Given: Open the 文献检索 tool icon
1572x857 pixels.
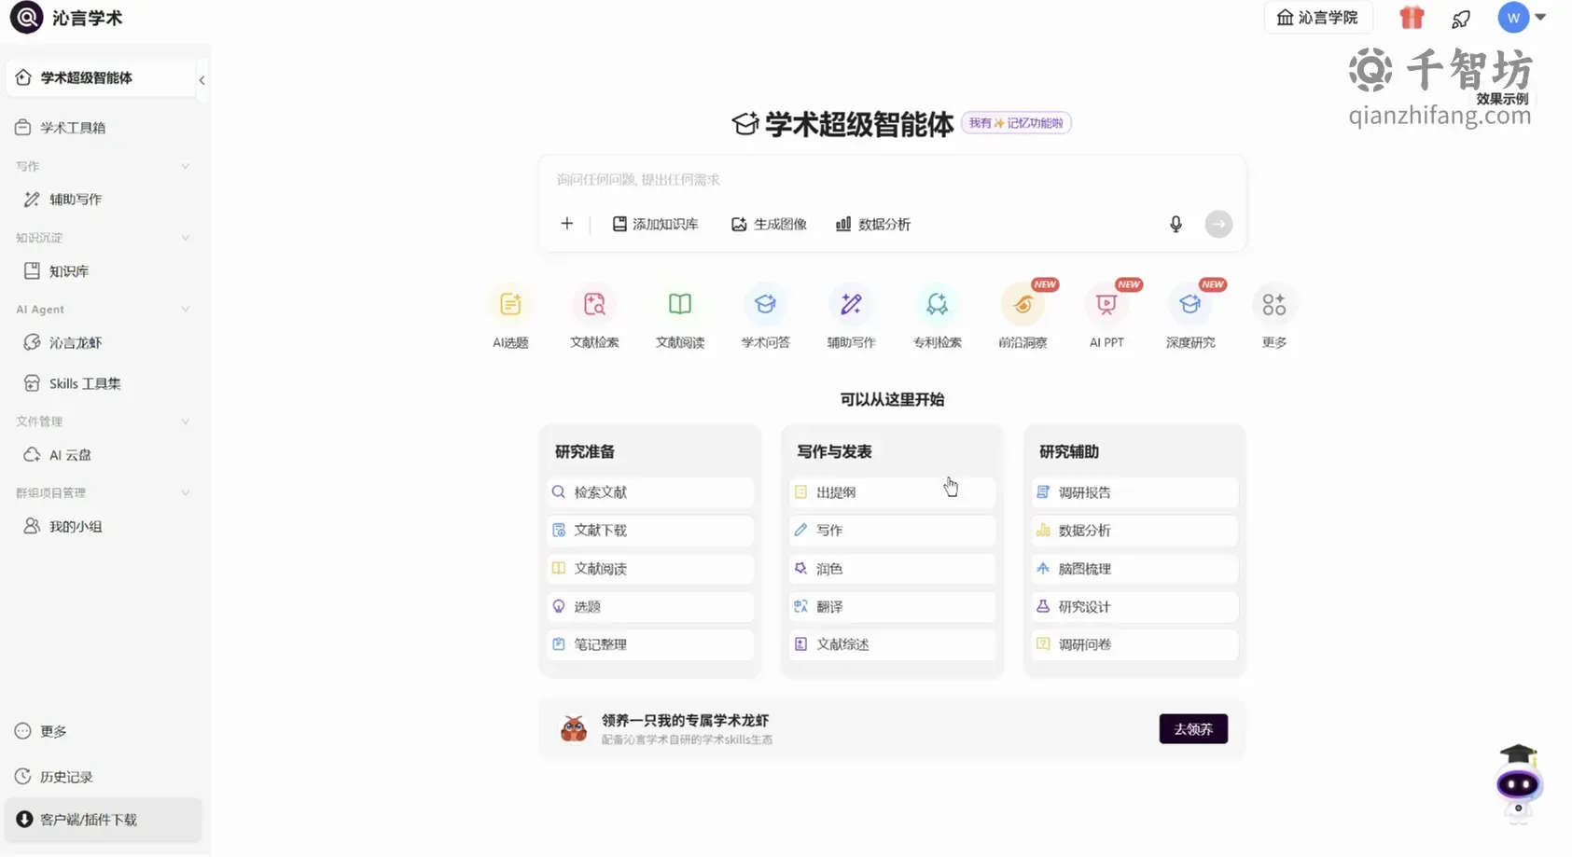Looking at the screenshot, I should click(594, 305).
